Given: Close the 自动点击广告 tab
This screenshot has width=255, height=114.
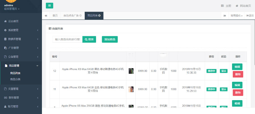Looking at the screenshot, I should click(x=80, y=15).
